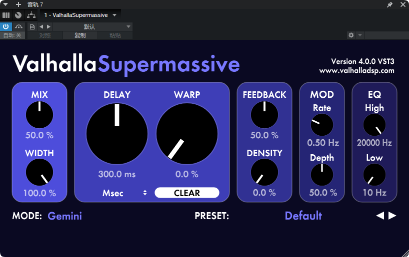Screen dimensions: 409x257
Task: Click the 10 Hz Low value
Action: point(374,193)
